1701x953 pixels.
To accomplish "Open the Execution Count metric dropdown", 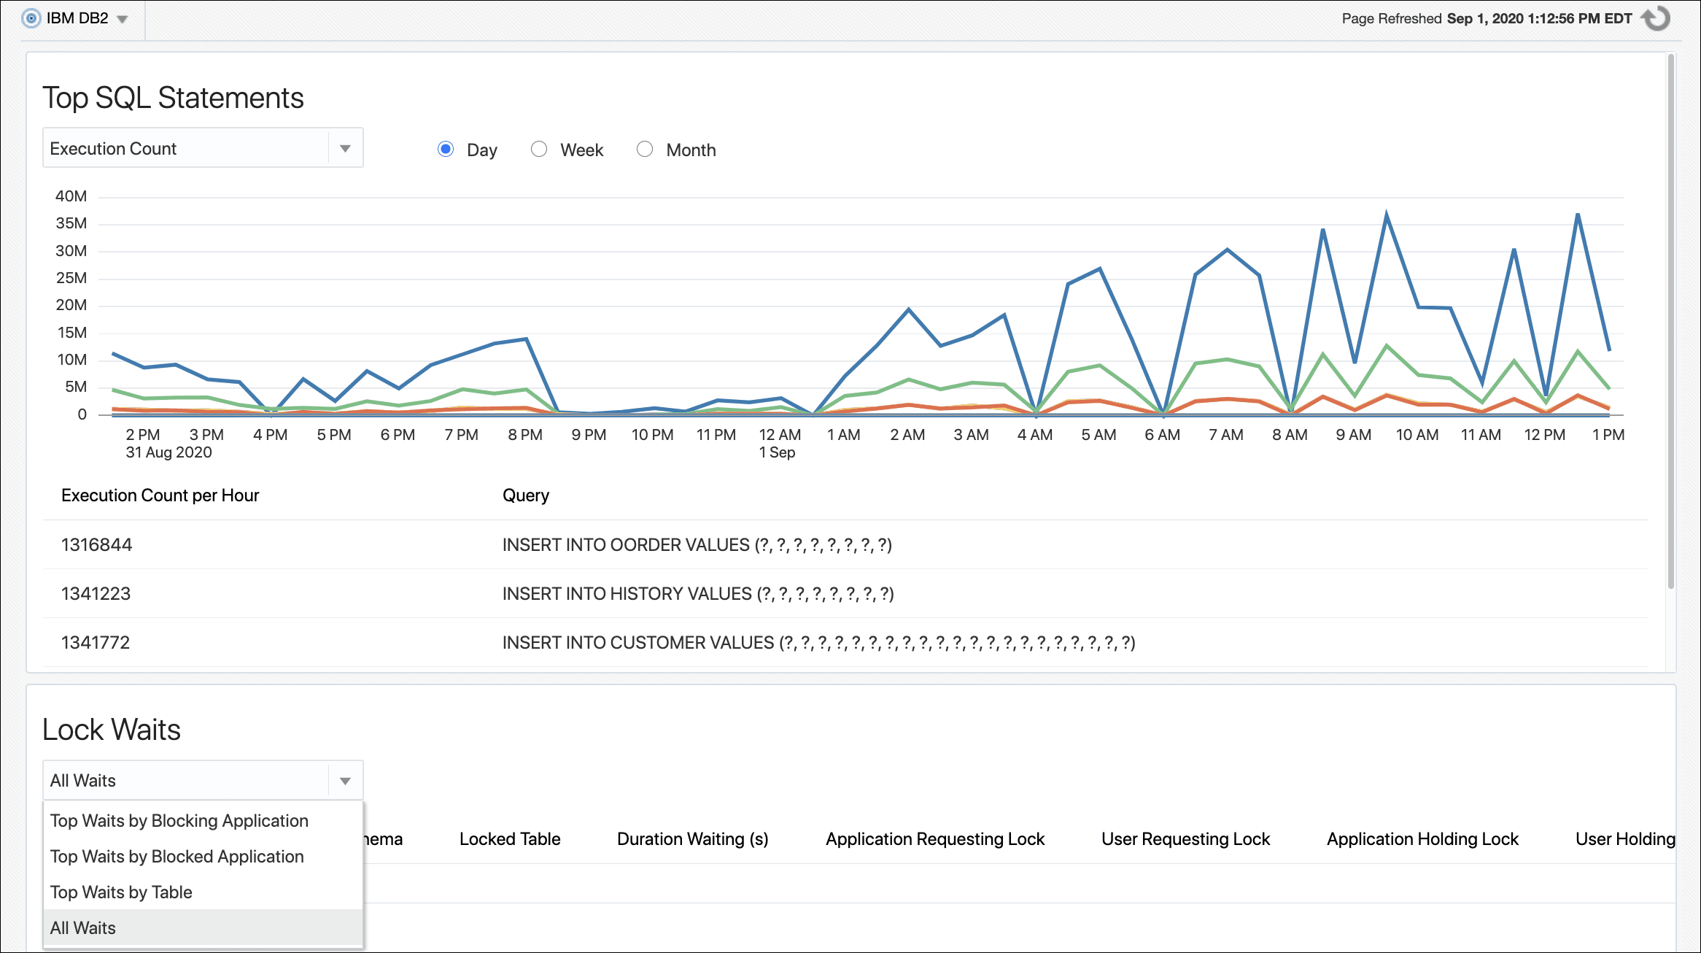I will 346,147.
